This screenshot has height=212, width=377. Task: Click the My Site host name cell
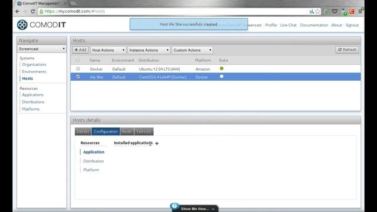click(x=97, y=77)
